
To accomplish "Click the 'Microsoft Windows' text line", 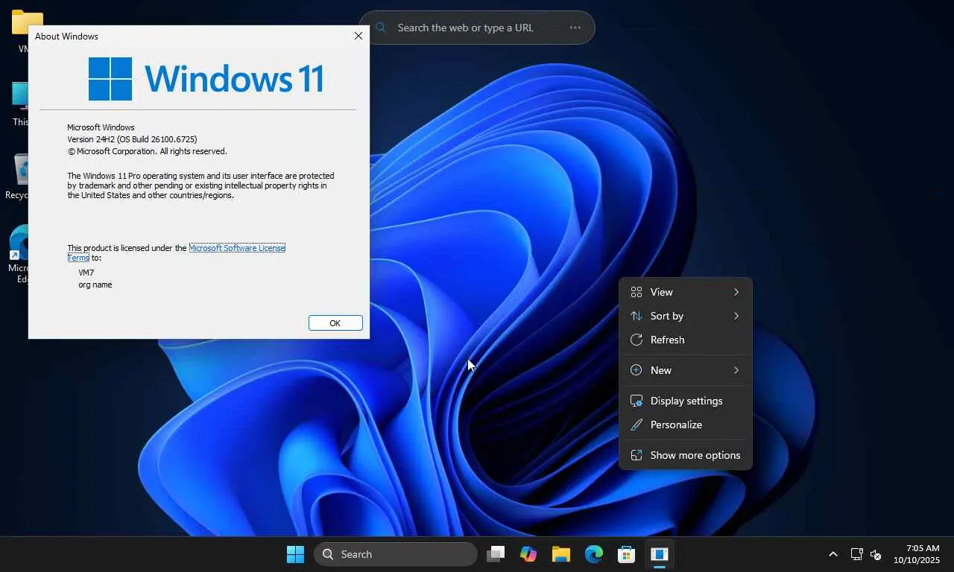I will [101, 127].
